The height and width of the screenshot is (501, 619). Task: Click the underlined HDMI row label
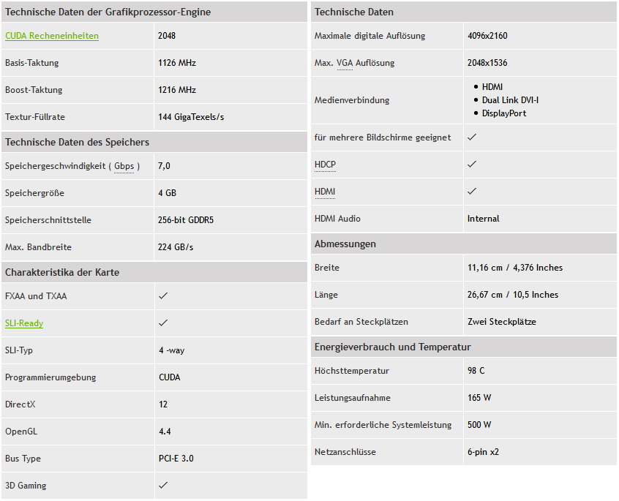click(325, 192)
